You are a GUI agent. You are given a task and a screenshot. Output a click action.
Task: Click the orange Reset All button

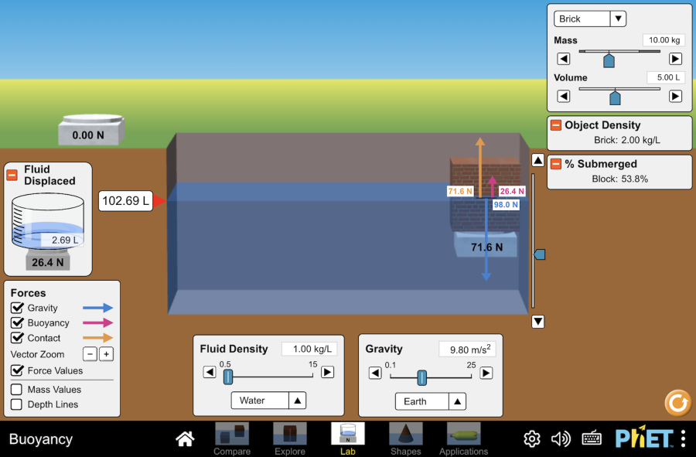pyautogui.click(x=677, y=403)
